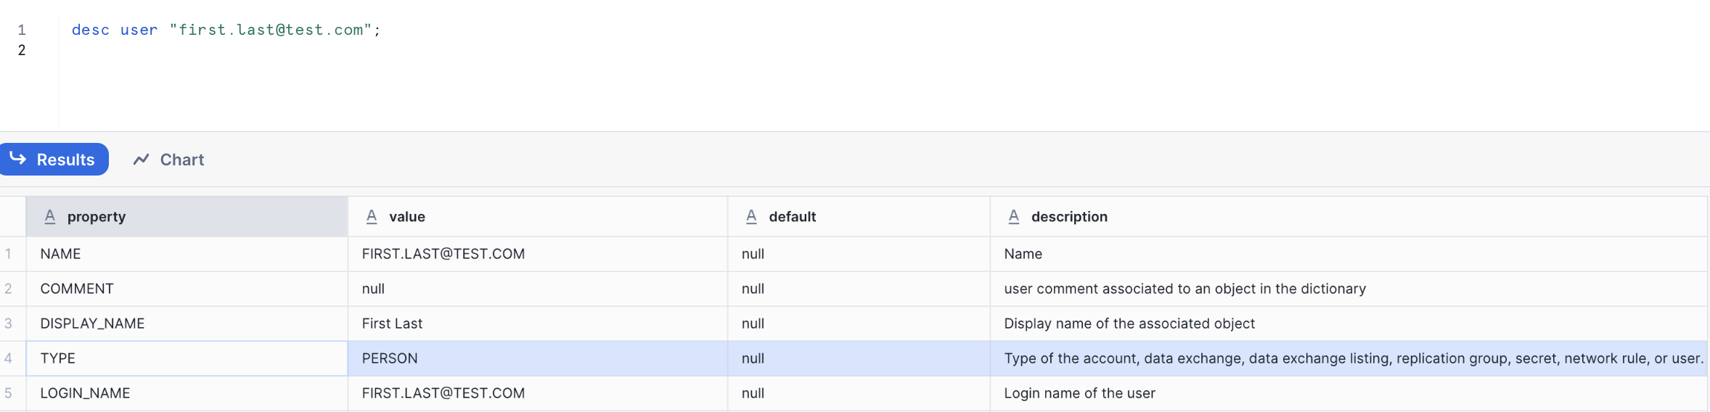Click the Results tab arrow icon

pos(18,158)
